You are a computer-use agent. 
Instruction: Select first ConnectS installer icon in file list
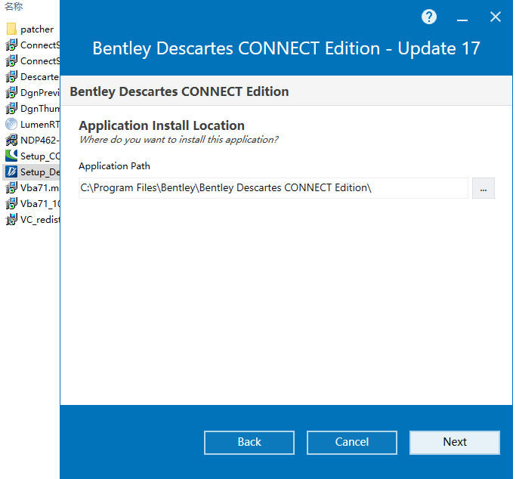pos(11,45)
